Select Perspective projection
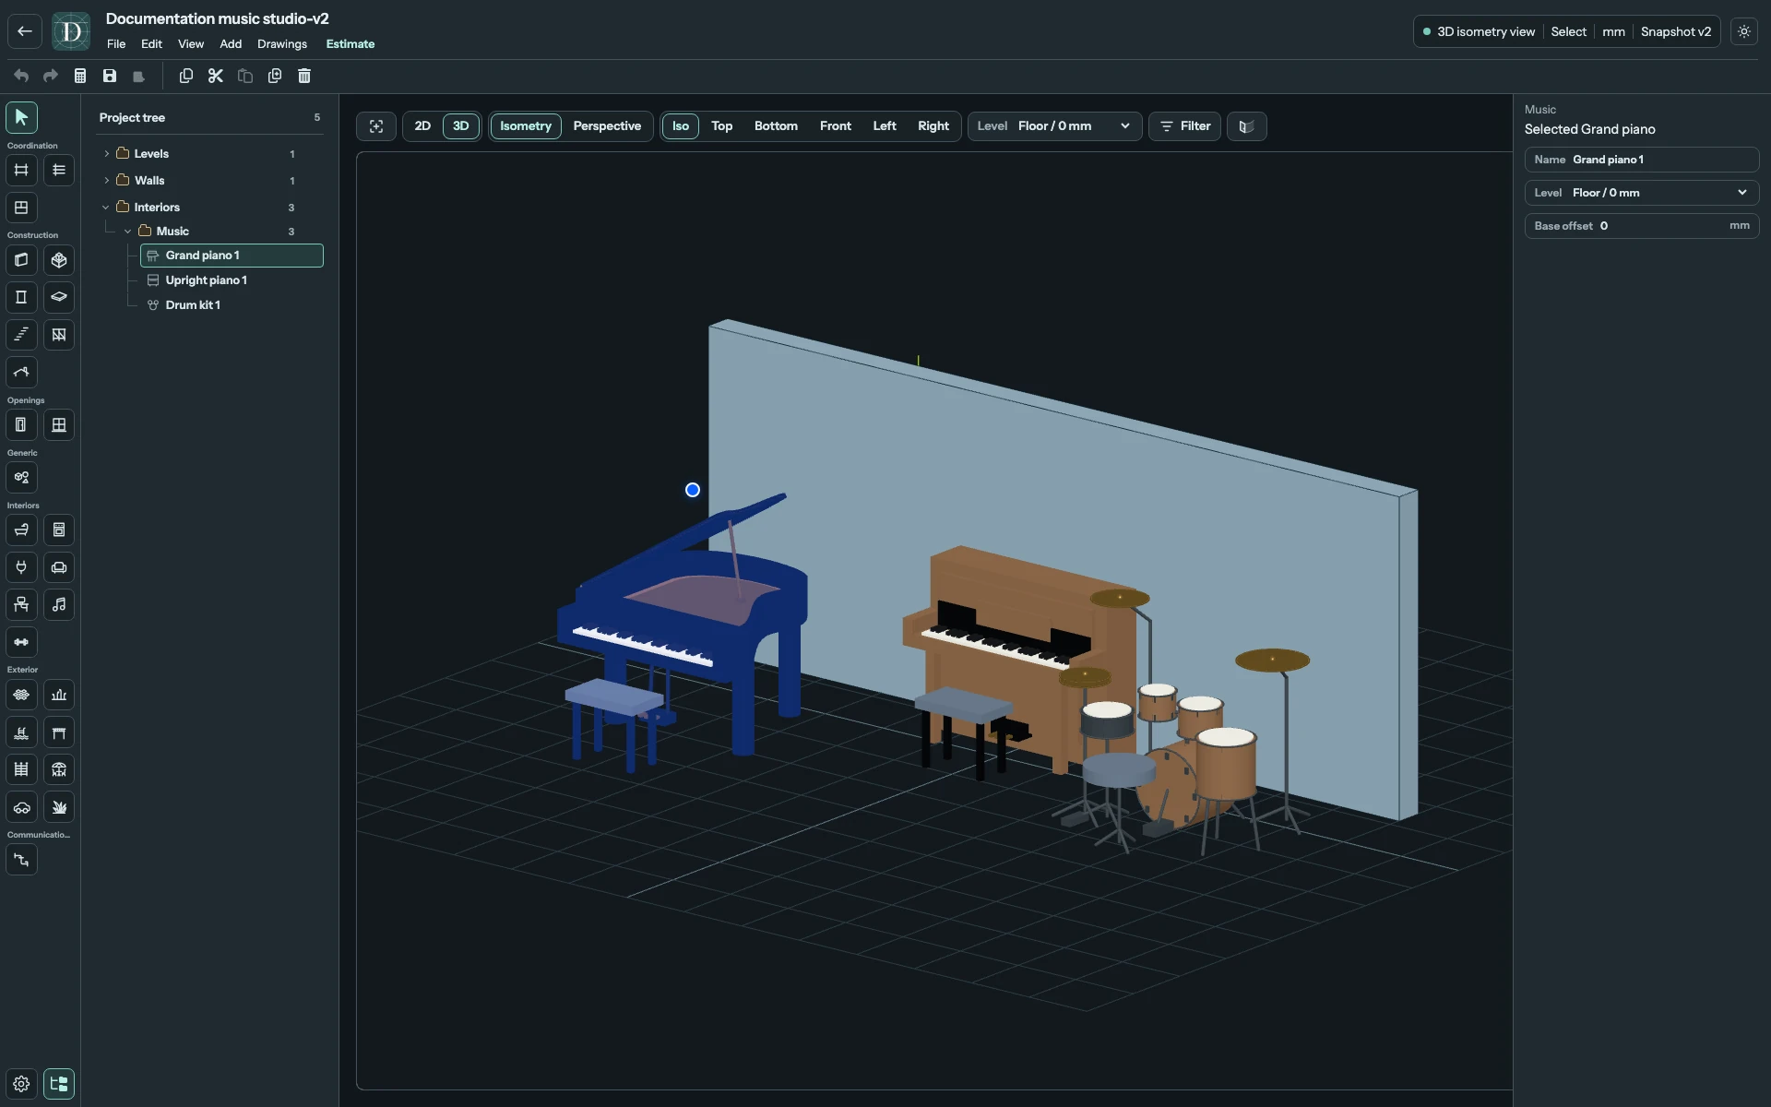This screenshot has height=1107, width=1771. tap(607, 126)
